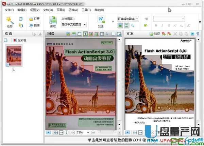Select the text area tool in image toolbar
The image size is (204, 146).
pyautogui.click(x=85, y=34)
